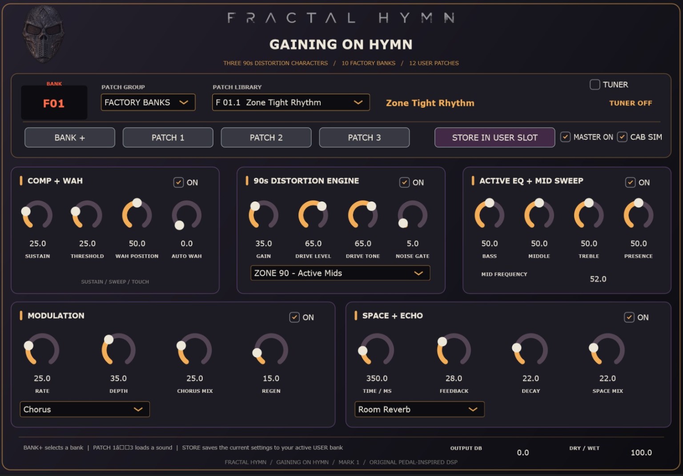Click the Regen value 15.0
The height and width of the screenshot is (476, 683).
[271, 378]
